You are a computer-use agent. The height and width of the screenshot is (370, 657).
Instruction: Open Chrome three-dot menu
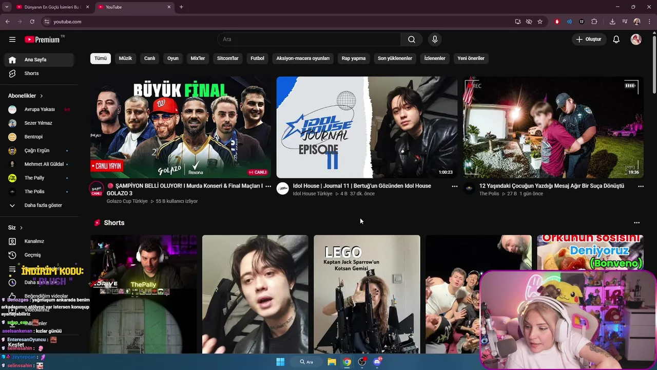pyautogui.click(x=649, y=22)
